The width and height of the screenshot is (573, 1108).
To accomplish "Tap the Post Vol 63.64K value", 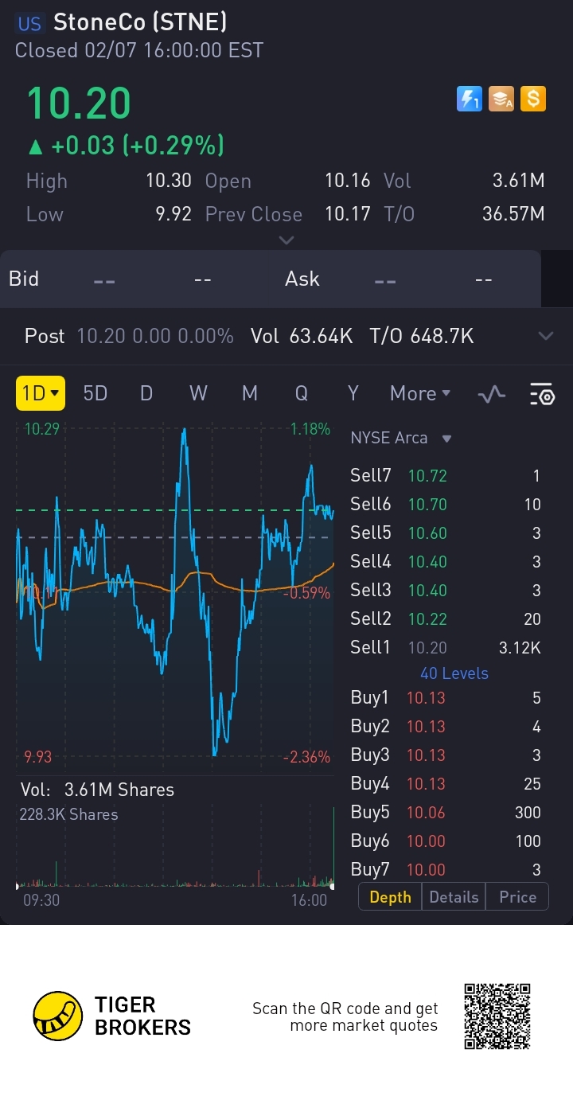I will point(321,336).
